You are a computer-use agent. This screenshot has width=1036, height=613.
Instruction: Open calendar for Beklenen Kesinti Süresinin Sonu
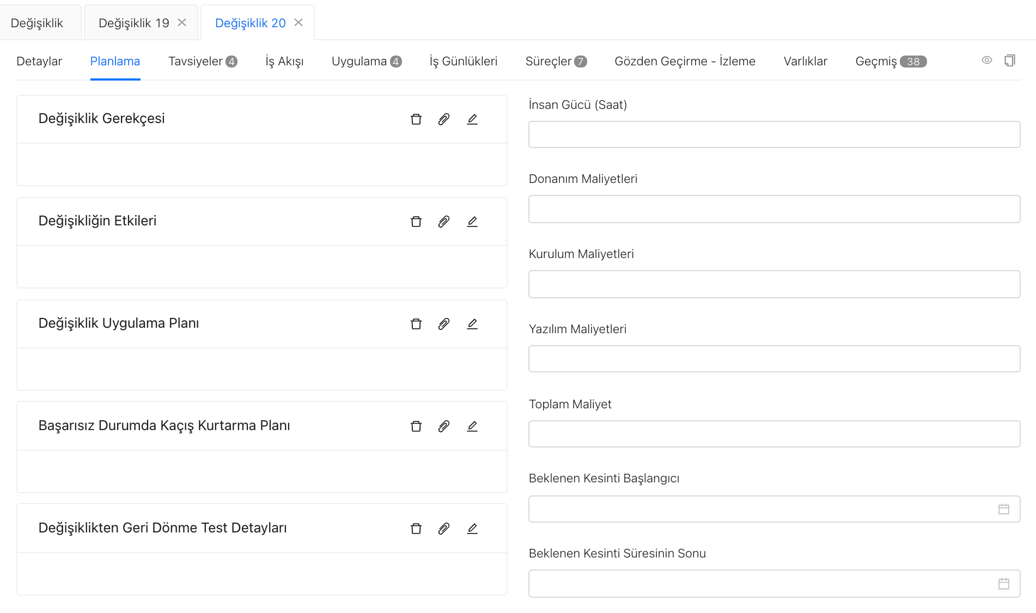point(1003,584)
